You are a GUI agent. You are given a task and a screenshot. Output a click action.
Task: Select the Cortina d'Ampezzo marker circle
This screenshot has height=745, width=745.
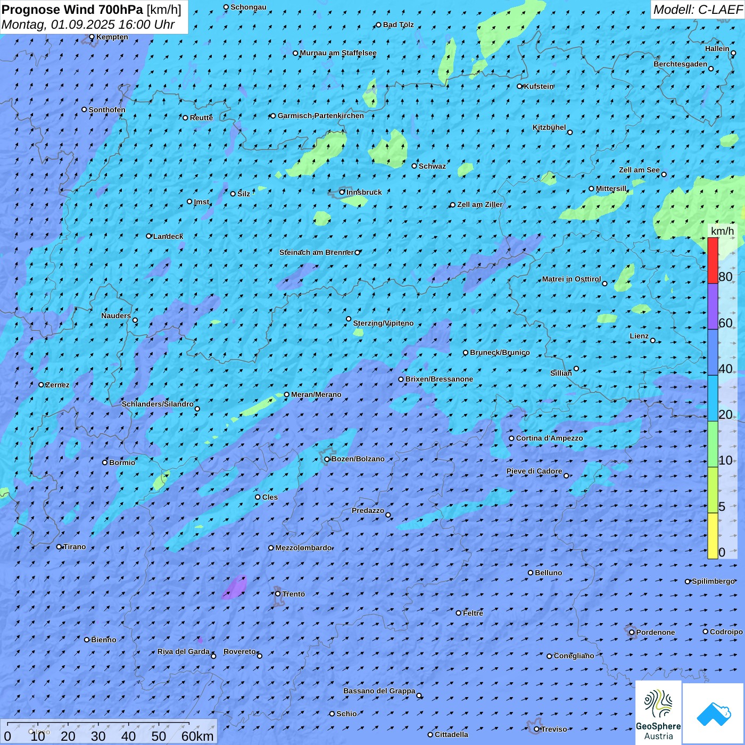tap(512, 438)
